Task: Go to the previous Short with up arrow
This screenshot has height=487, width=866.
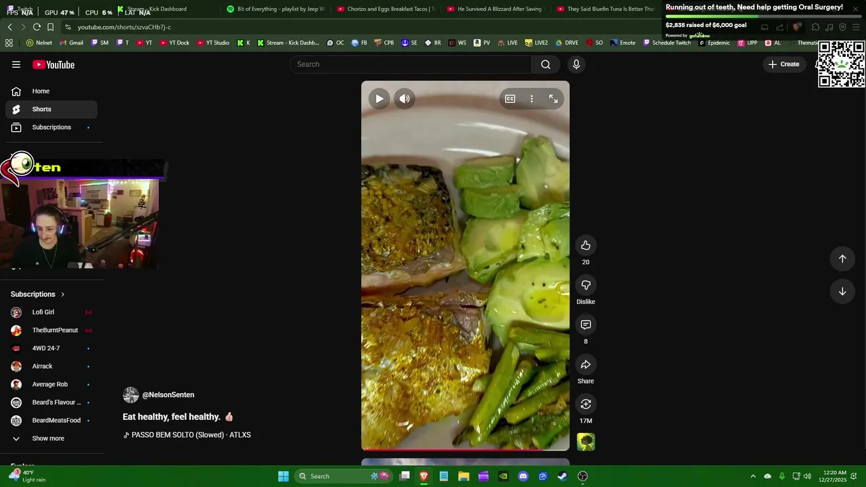Action: point(842,258)
